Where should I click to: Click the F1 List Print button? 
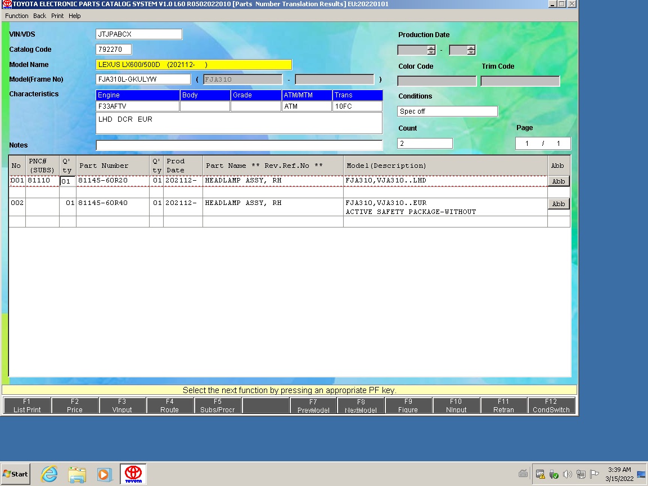click(27, 405)
